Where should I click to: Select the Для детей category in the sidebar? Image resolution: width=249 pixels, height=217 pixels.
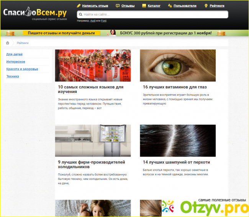[x=14, y=54]
